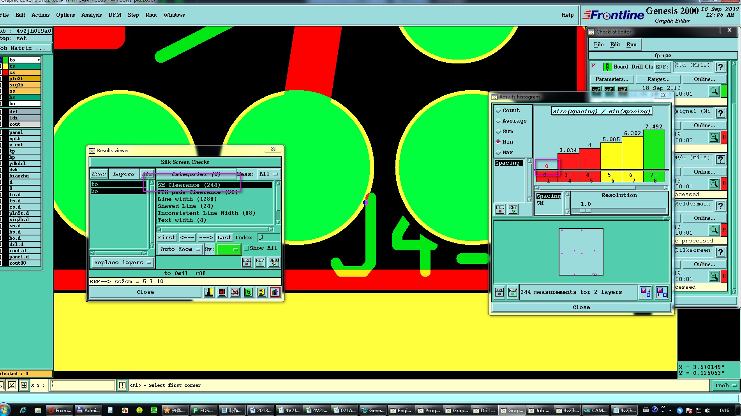Screen dimensions: 741x416
Task: Click the black-yellow silhouette icon beside Close
Action: tap(209, 292)
